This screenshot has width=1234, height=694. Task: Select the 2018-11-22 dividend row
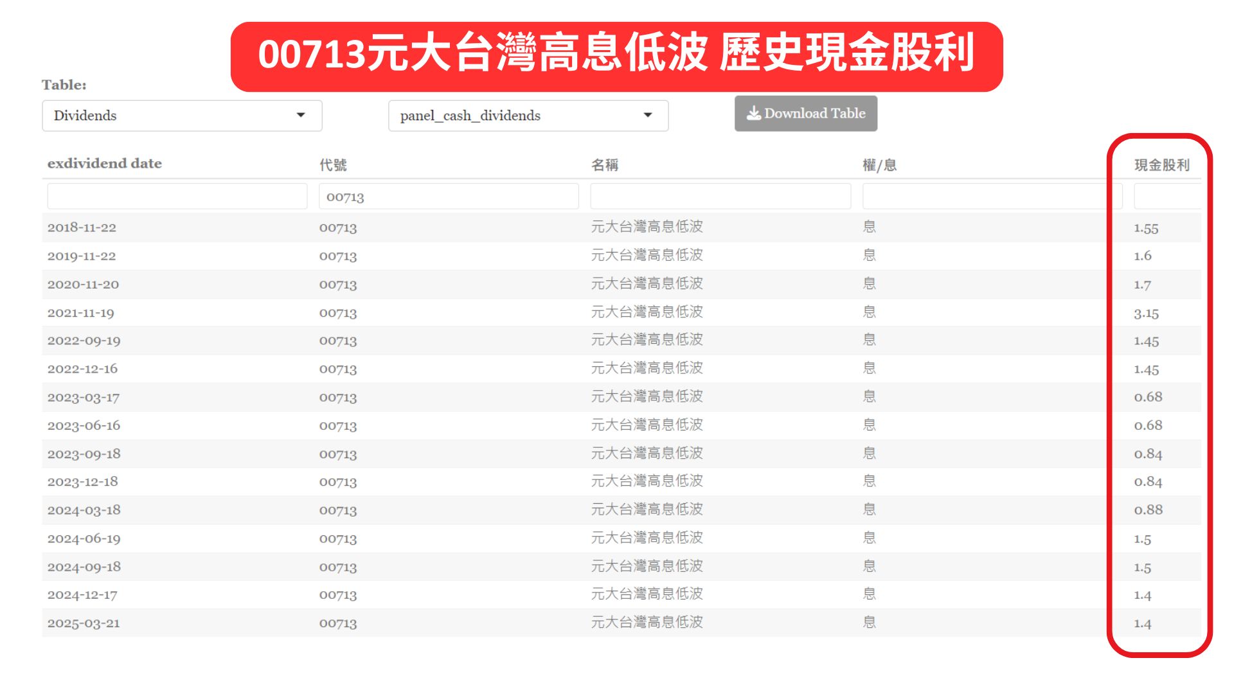82,227
